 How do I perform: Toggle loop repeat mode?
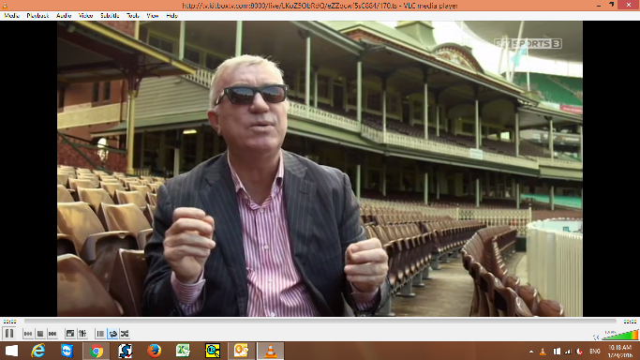click(x=113, y=334)
